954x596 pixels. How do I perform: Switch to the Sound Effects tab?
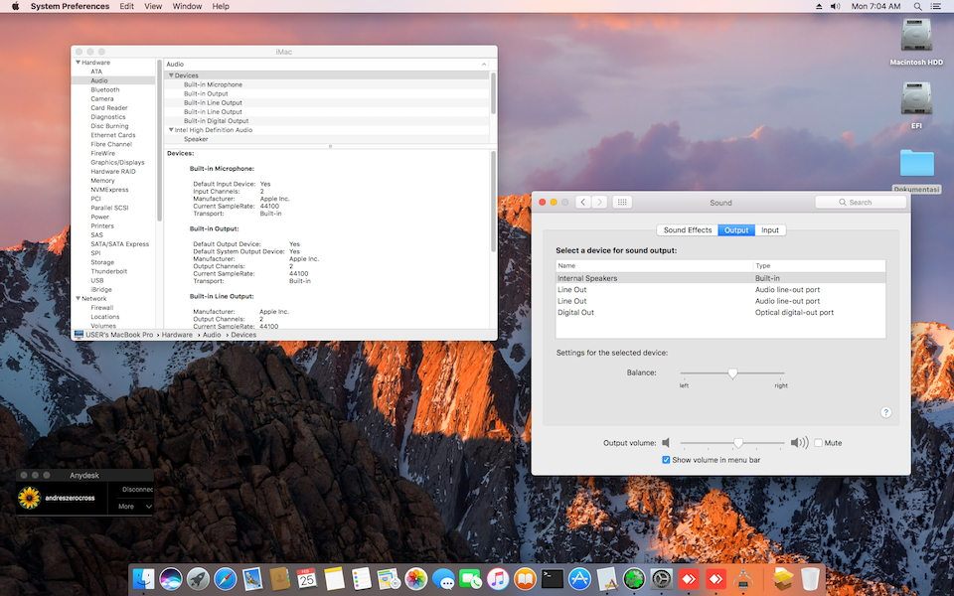[688, 229]
